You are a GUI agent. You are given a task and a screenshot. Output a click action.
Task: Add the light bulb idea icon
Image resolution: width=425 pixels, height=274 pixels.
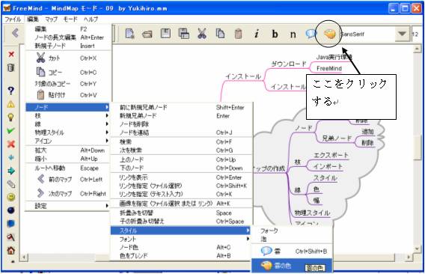click(10, 118)
